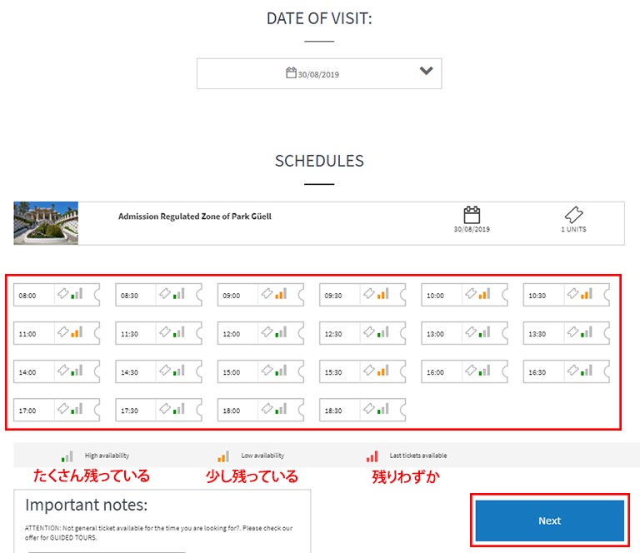
Task: Click the Admission Regulated Zone of Park Güell title
Action: point(195,217)
